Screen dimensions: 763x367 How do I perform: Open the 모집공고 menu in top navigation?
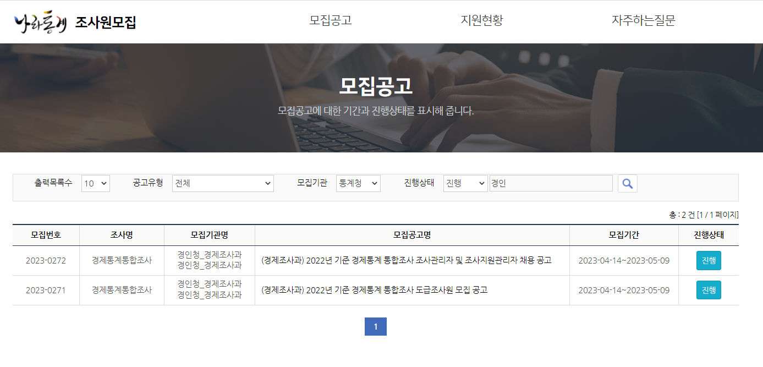[x=331, y=21]
